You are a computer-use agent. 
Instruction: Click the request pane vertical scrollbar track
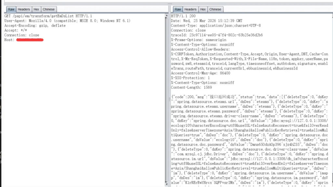click(x=167, y=98)
